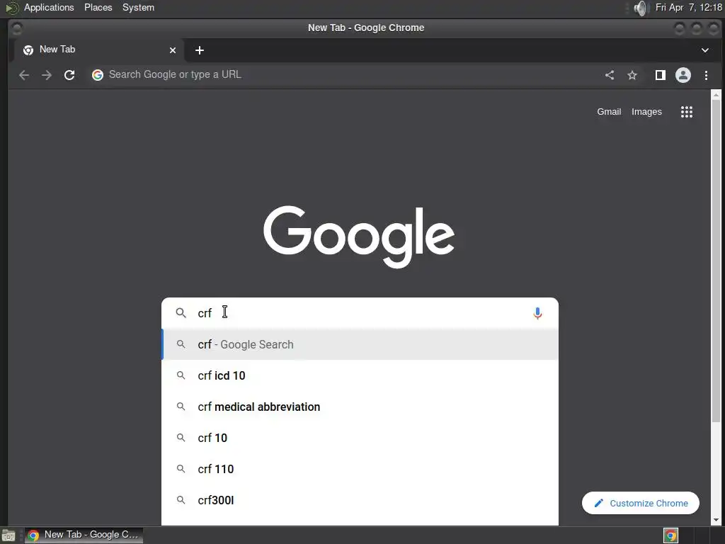This screenshot has height=544, width=725.
Task: Click the window menu button in the title bar
Action: 17,28
